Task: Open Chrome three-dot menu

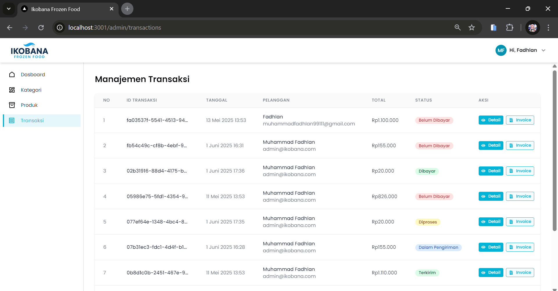Action: [x=548, y=28]
